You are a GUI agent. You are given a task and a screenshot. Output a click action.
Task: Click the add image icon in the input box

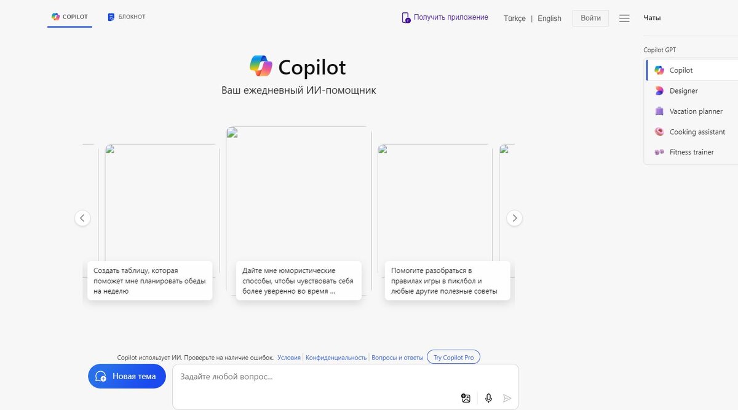coord(466,398)
